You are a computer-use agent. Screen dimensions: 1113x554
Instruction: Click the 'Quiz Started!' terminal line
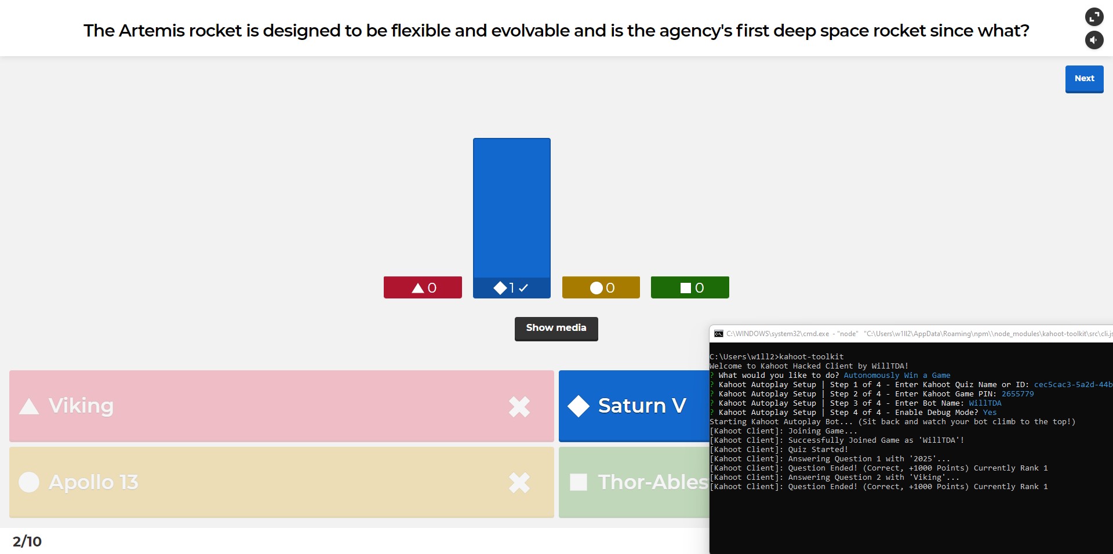click(779, 450)
